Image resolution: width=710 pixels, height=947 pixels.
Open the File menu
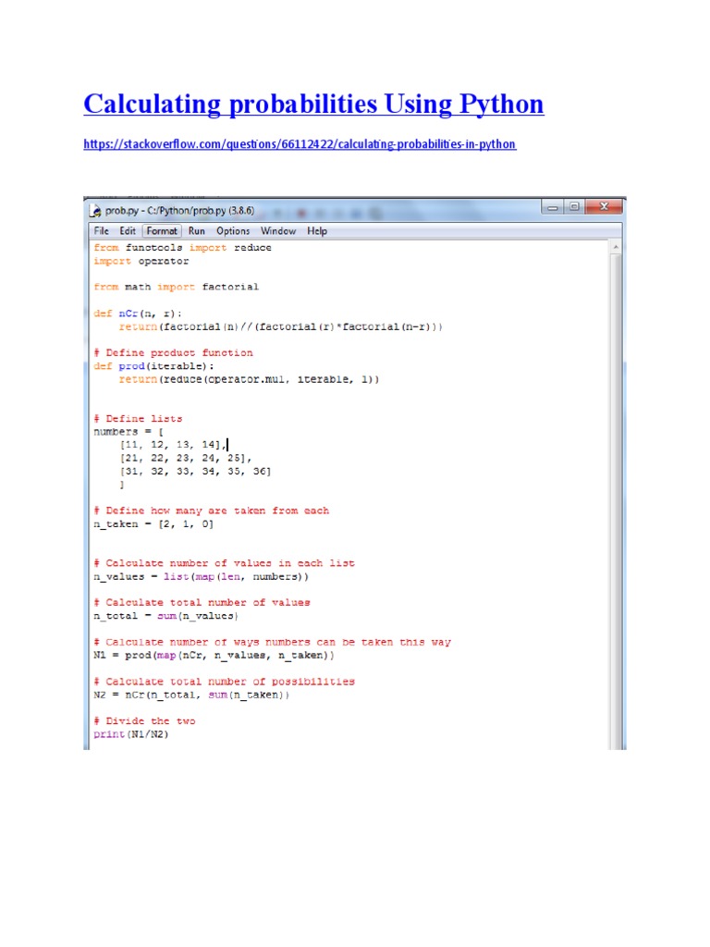(x=101, y=231)
